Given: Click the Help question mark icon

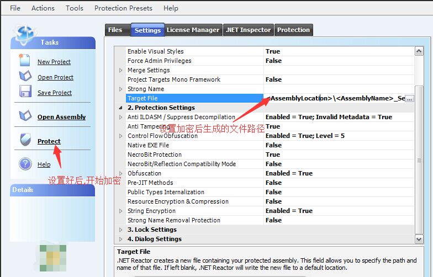Looking at the screenshot, I should click(x=25, y=164).
